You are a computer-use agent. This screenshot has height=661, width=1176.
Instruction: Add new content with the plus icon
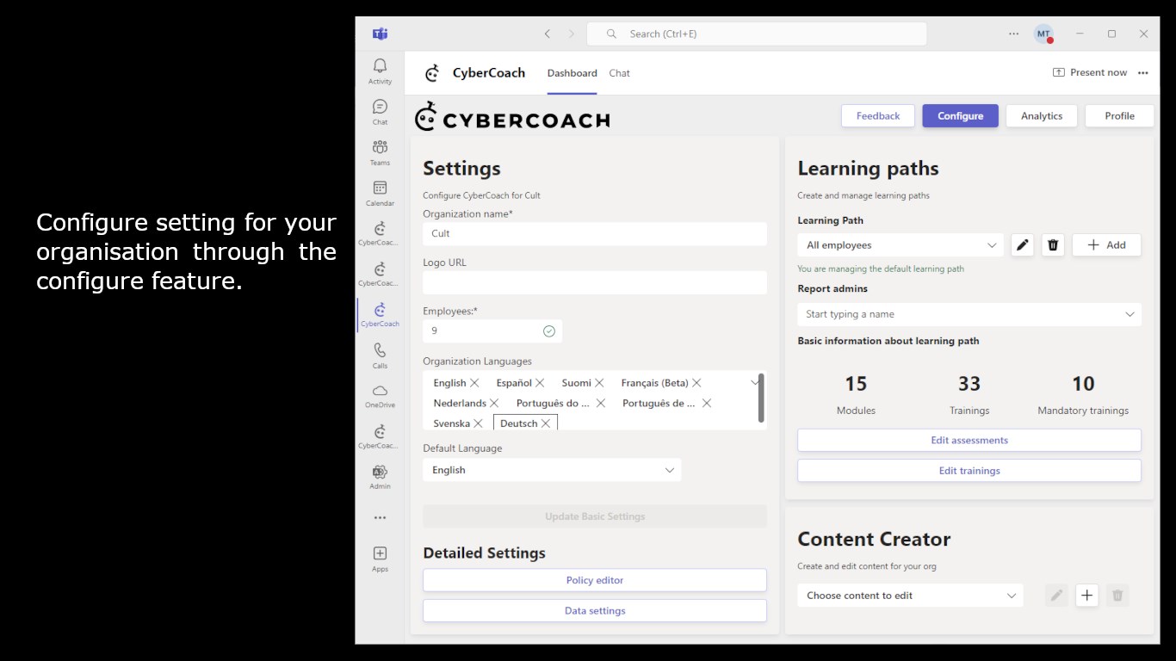coord(1087,596)
